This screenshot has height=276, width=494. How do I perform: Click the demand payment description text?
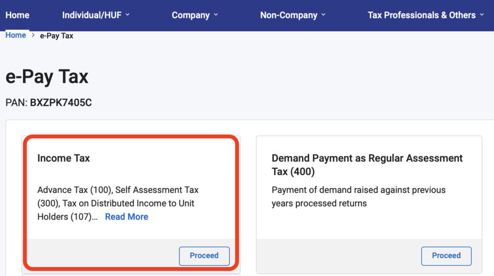tap(358, 196)
